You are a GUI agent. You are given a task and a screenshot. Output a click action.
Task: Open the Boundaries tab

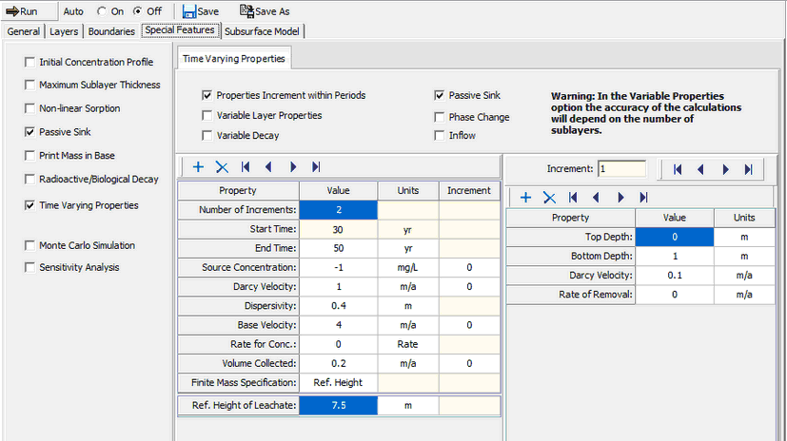[110, 31]
